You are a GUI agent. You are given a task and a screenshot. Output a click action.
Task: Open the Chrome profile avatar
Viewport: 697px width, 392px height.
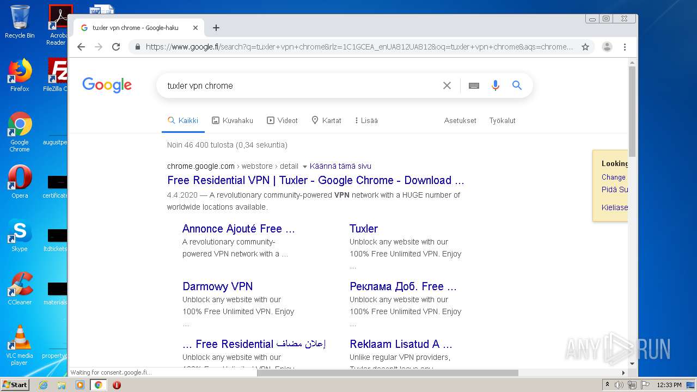[x=607, y=47]
